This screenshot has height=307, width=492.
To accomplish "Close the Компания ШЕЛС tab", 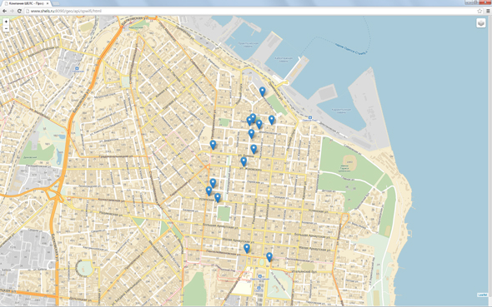I will coord(48,3).
